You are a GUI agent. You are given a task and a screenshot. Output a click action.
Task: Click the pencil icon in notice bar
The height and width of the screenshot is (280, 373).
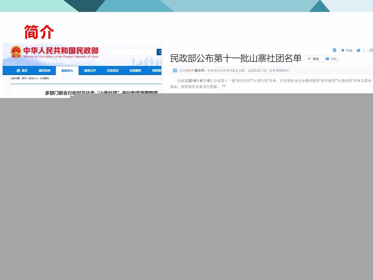[175, 70]
